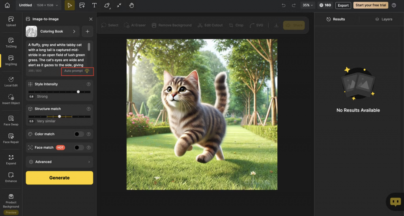Select the Face Swap tool

click(x=11, y=120)
